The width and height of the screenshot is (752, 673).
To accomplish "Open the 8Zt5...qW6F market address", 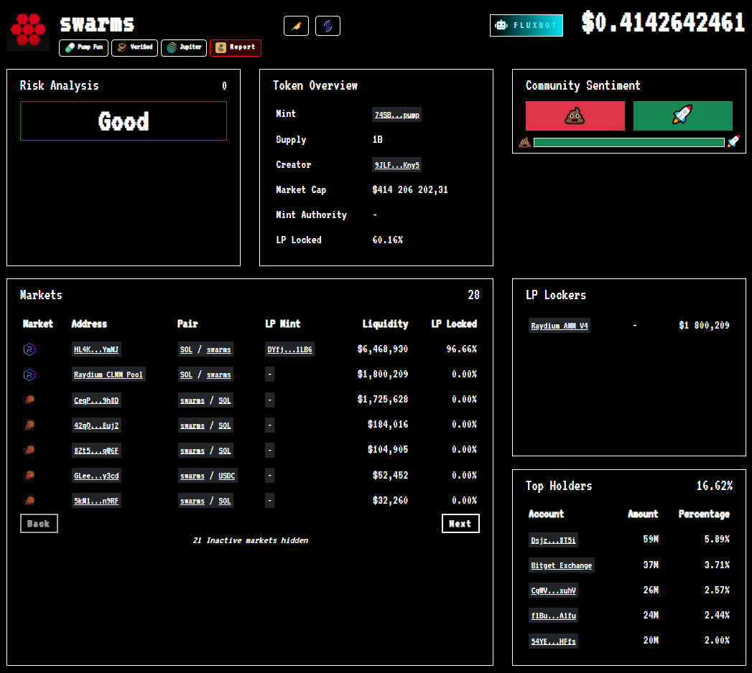I will click(96, 451).
